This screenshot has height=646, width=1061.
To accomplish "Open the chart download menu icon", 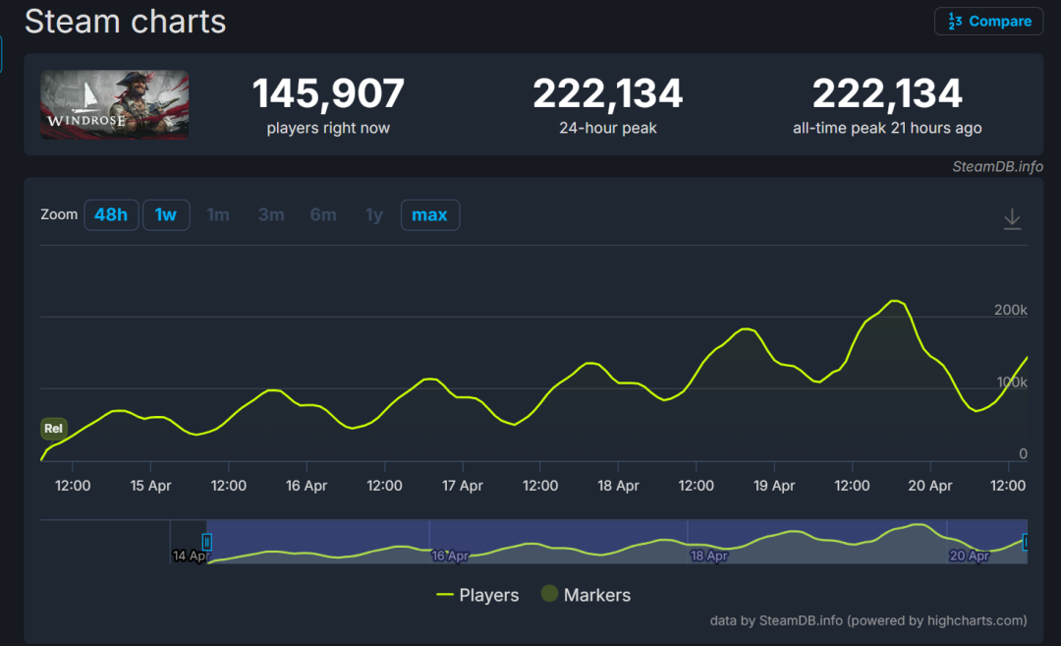I will (x=1012, y=219).
